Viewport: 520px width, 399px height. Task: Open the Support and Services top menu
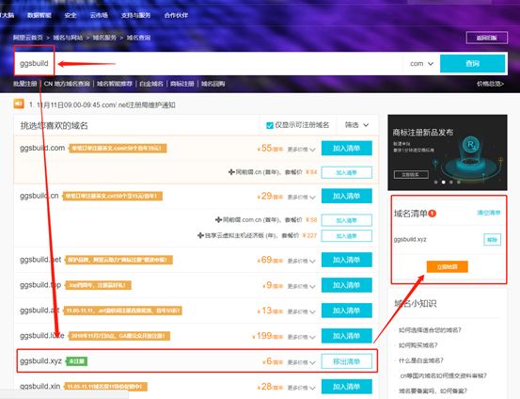point(135,15)
